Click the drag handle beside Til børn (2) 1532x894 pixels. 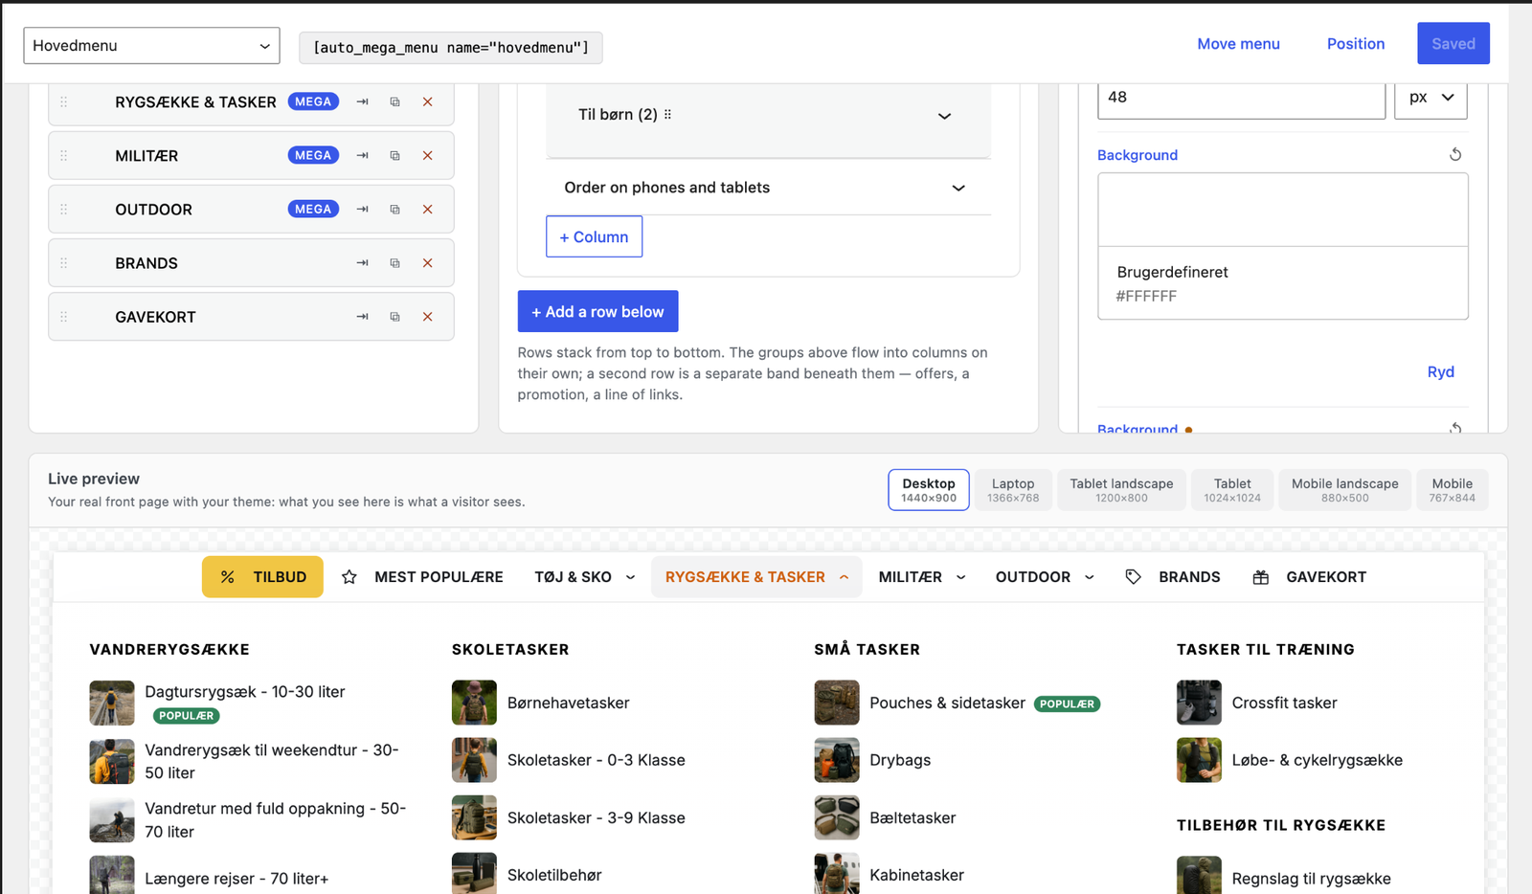coord(667,114)
